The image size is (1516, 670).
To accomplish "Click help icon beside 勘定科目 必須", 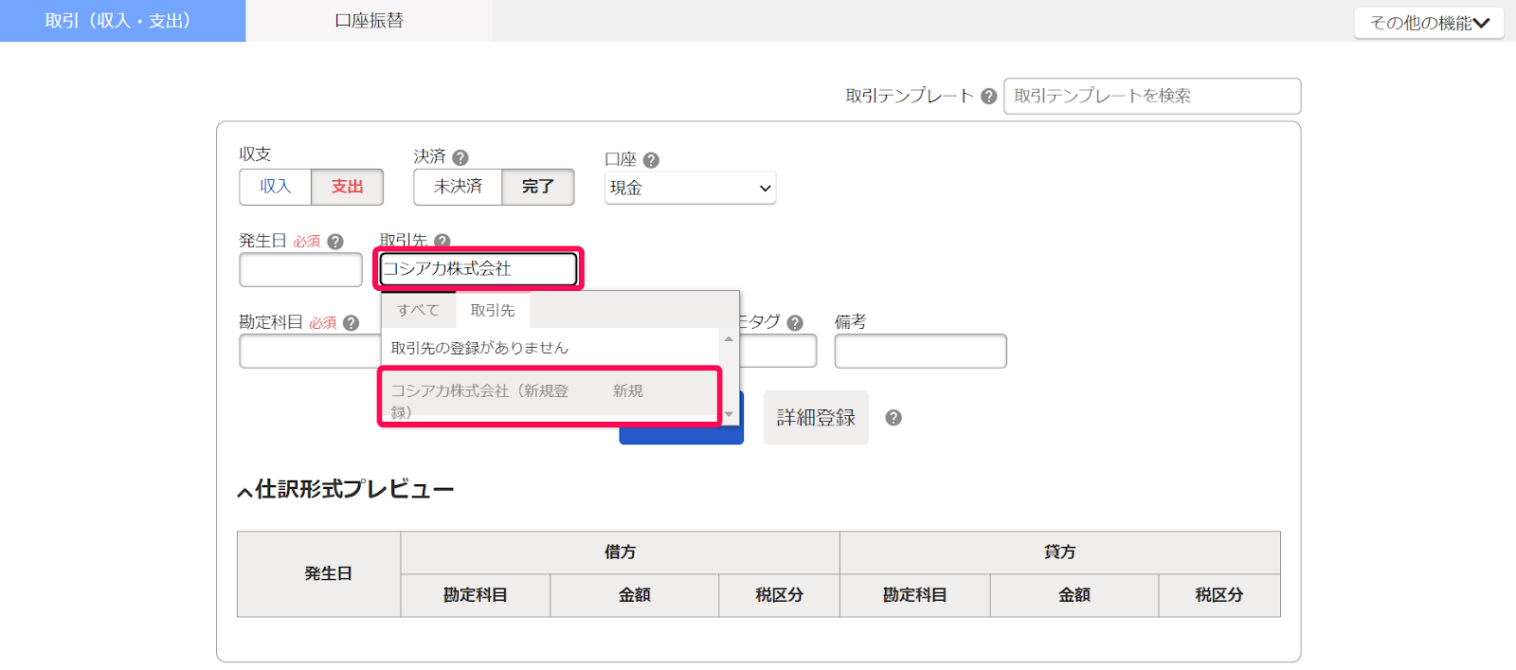I will coord(352,323).
